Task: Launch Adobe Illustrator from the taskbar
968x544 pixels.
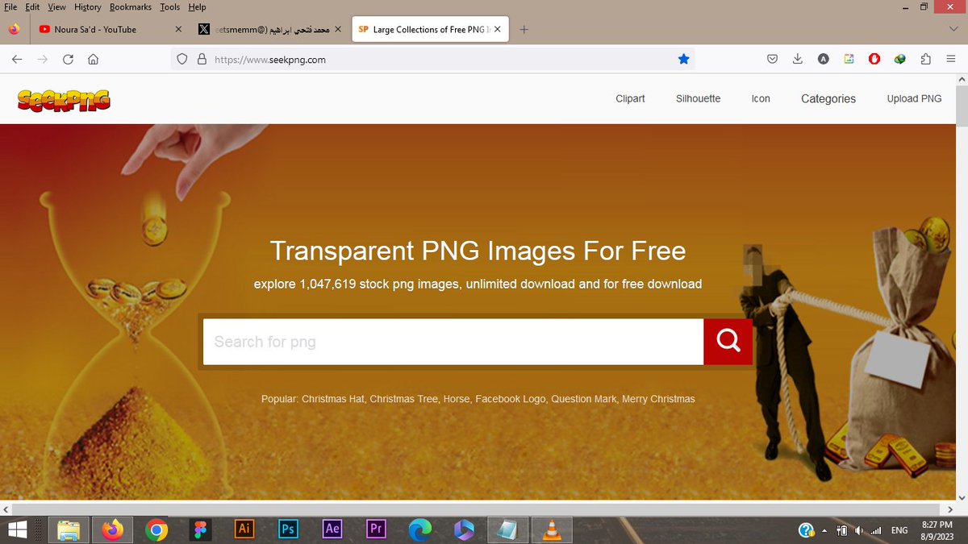Action: [x=244, y=529]
